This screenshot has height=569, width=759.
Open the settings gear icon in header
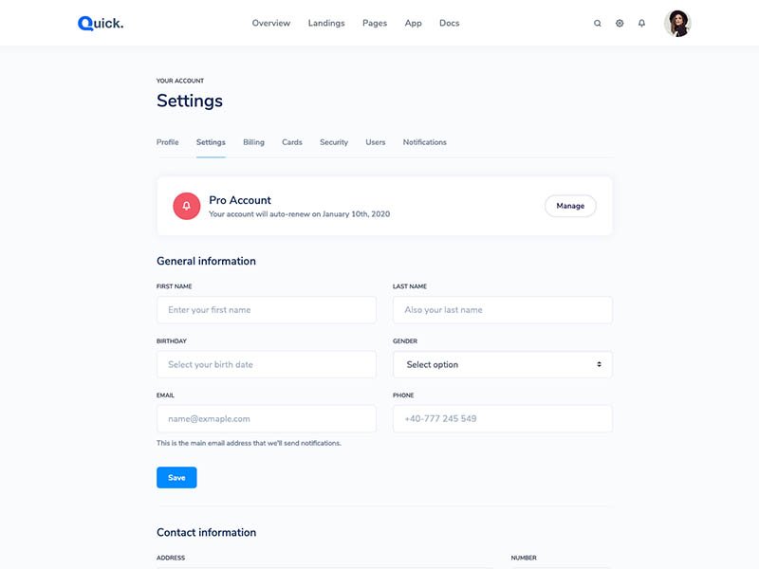pos(620,24)
